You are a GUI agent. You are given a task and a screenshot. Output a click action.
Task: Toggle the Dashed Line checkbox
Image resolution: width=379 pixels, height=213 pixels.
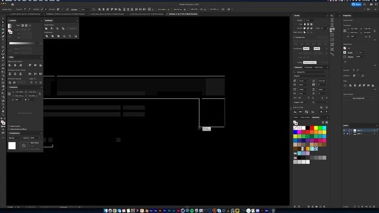[294, 37]
